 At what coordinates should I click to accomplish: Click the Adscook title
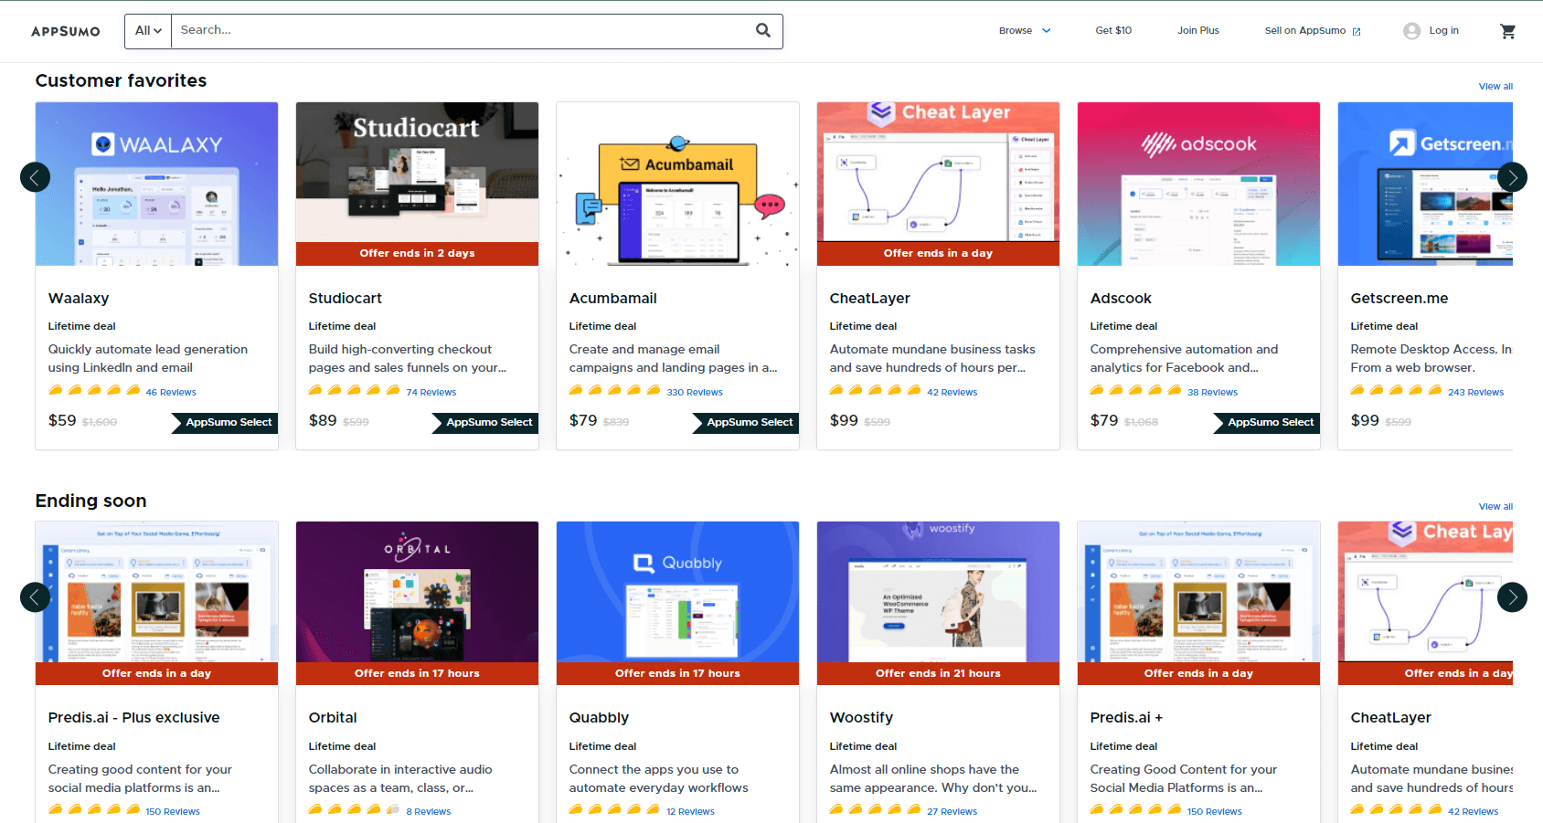tap(1121, 299)
